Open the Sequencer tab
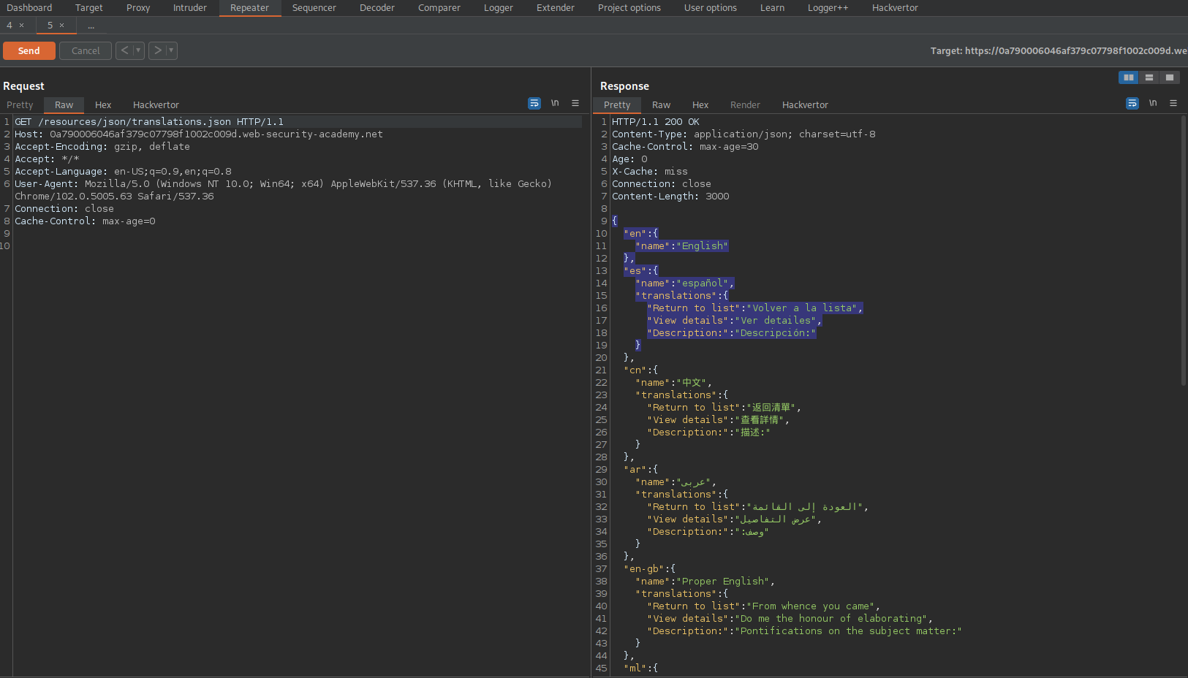The width and height of the screenshot is (1188, 678). pyautogui.click(x=314, y=8)
